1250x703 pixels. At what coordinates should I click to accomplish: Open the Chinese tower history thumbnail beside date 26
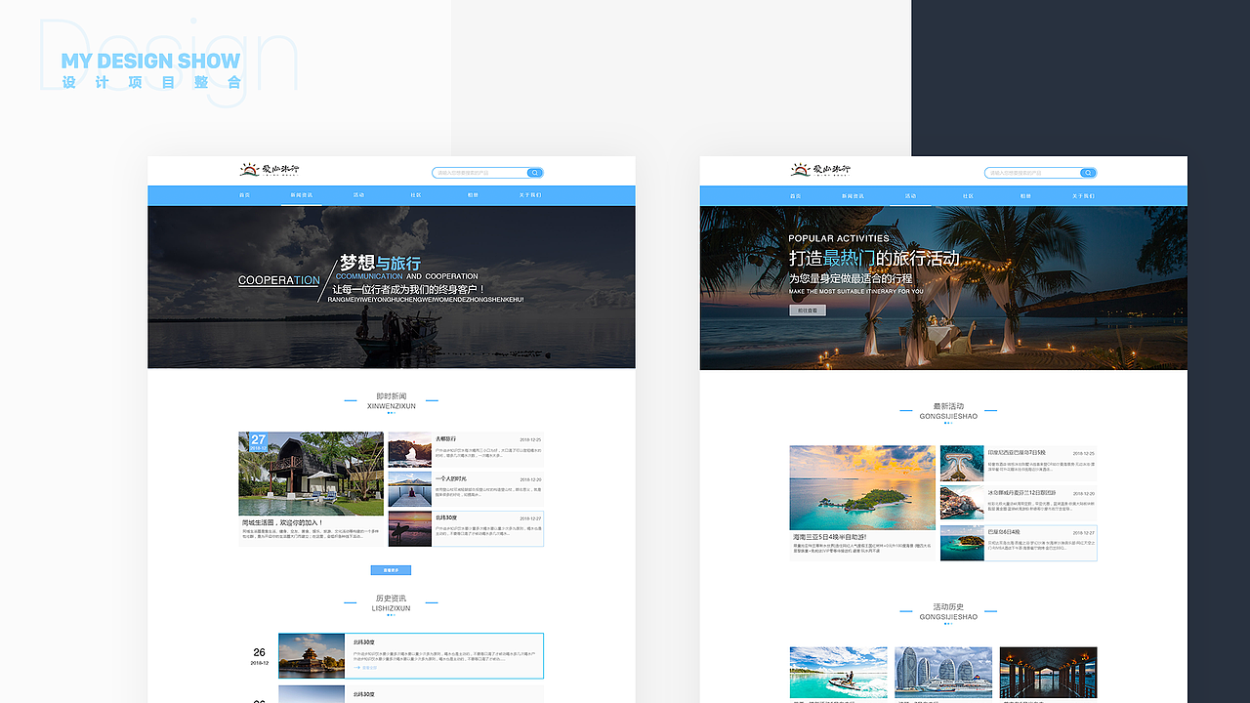pyautogui.click(x=312, y=656)
